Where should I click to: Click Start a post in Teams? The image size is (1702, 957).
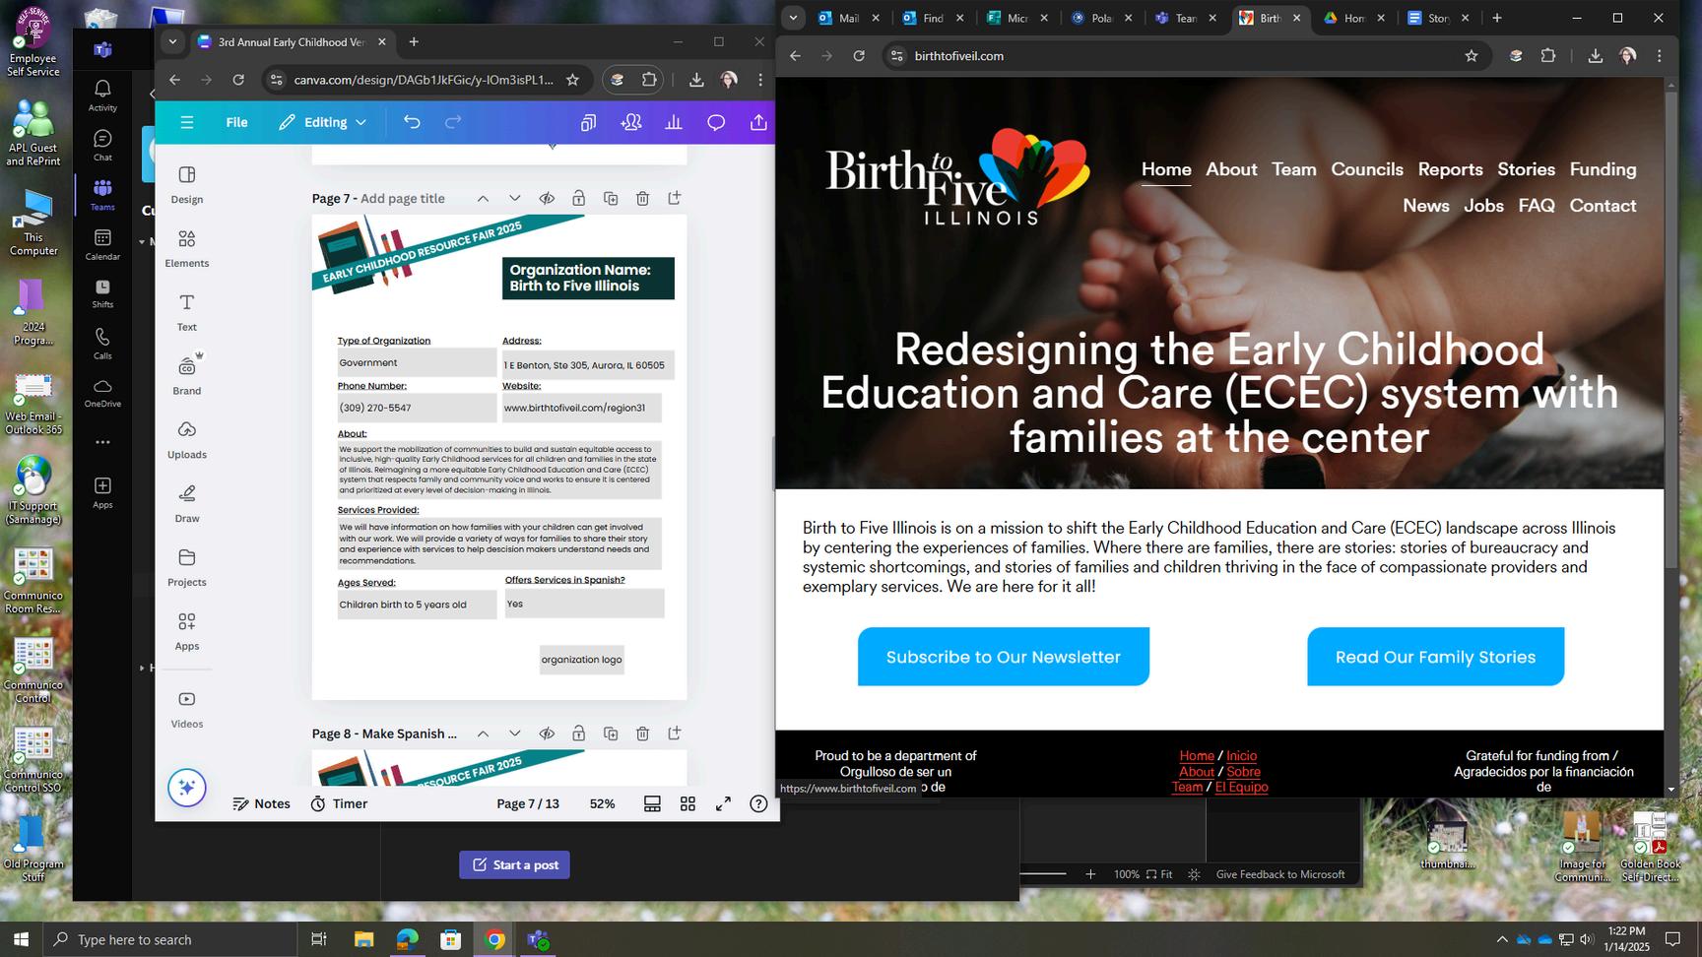point(514,864)
